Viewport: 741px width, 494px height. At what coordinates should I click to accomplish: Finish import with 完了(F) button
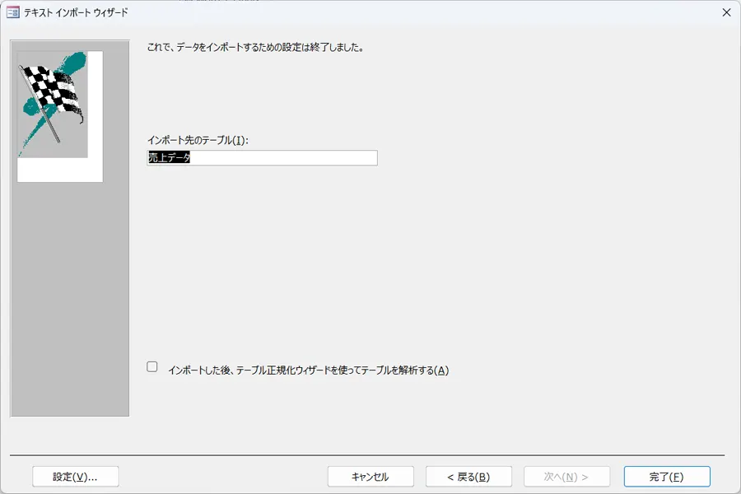point(666,477)
